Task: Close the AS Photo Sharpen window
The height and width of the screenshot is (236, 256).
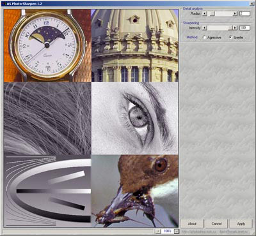Action: 252,3
